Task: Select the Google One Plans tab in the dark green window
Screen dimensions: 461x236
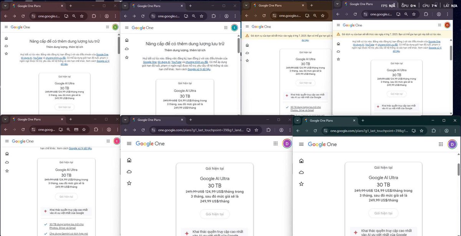Action: click(330, 120)
